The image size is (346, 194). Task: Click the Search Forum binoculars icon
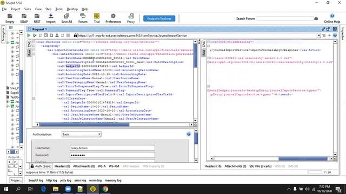pyautogui.click(x=316, y=19)
